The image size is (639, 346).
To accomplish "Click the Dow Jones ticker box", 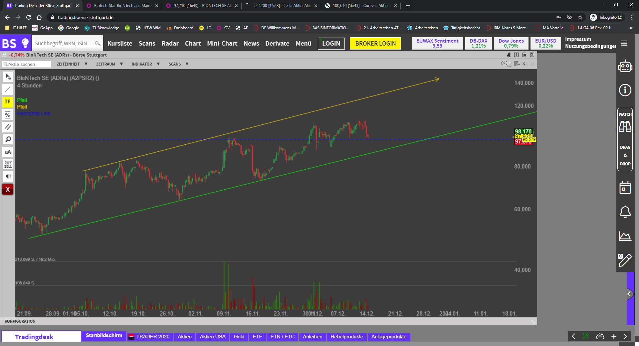I will click(511, 43).
